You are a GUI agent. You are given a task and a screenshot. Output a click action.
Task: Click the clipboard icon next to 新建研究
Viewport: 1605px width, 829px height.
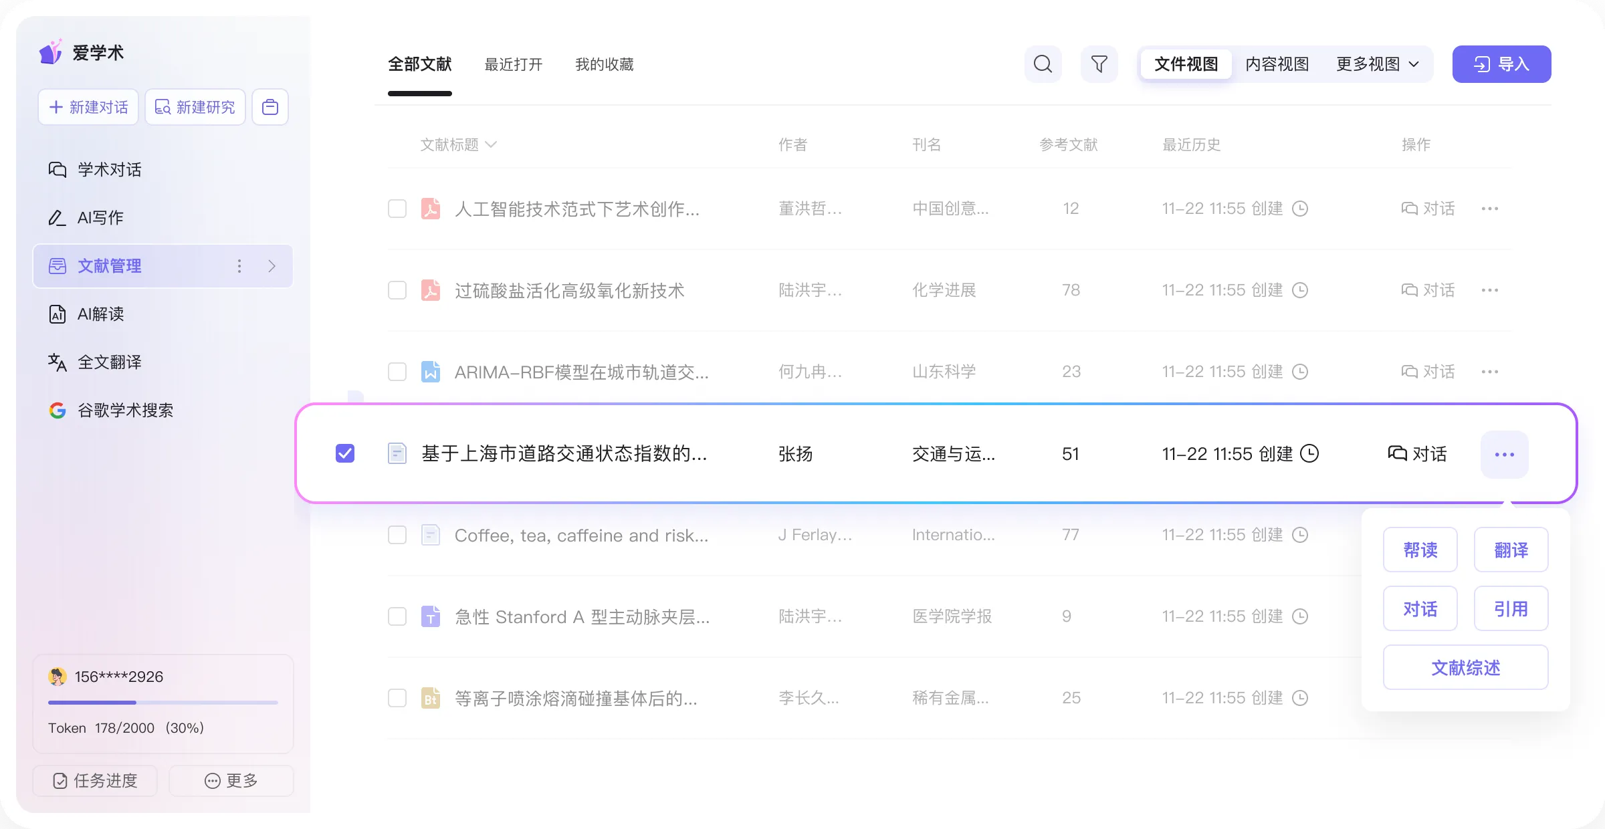pyautogui.click(x=270, y=107)
